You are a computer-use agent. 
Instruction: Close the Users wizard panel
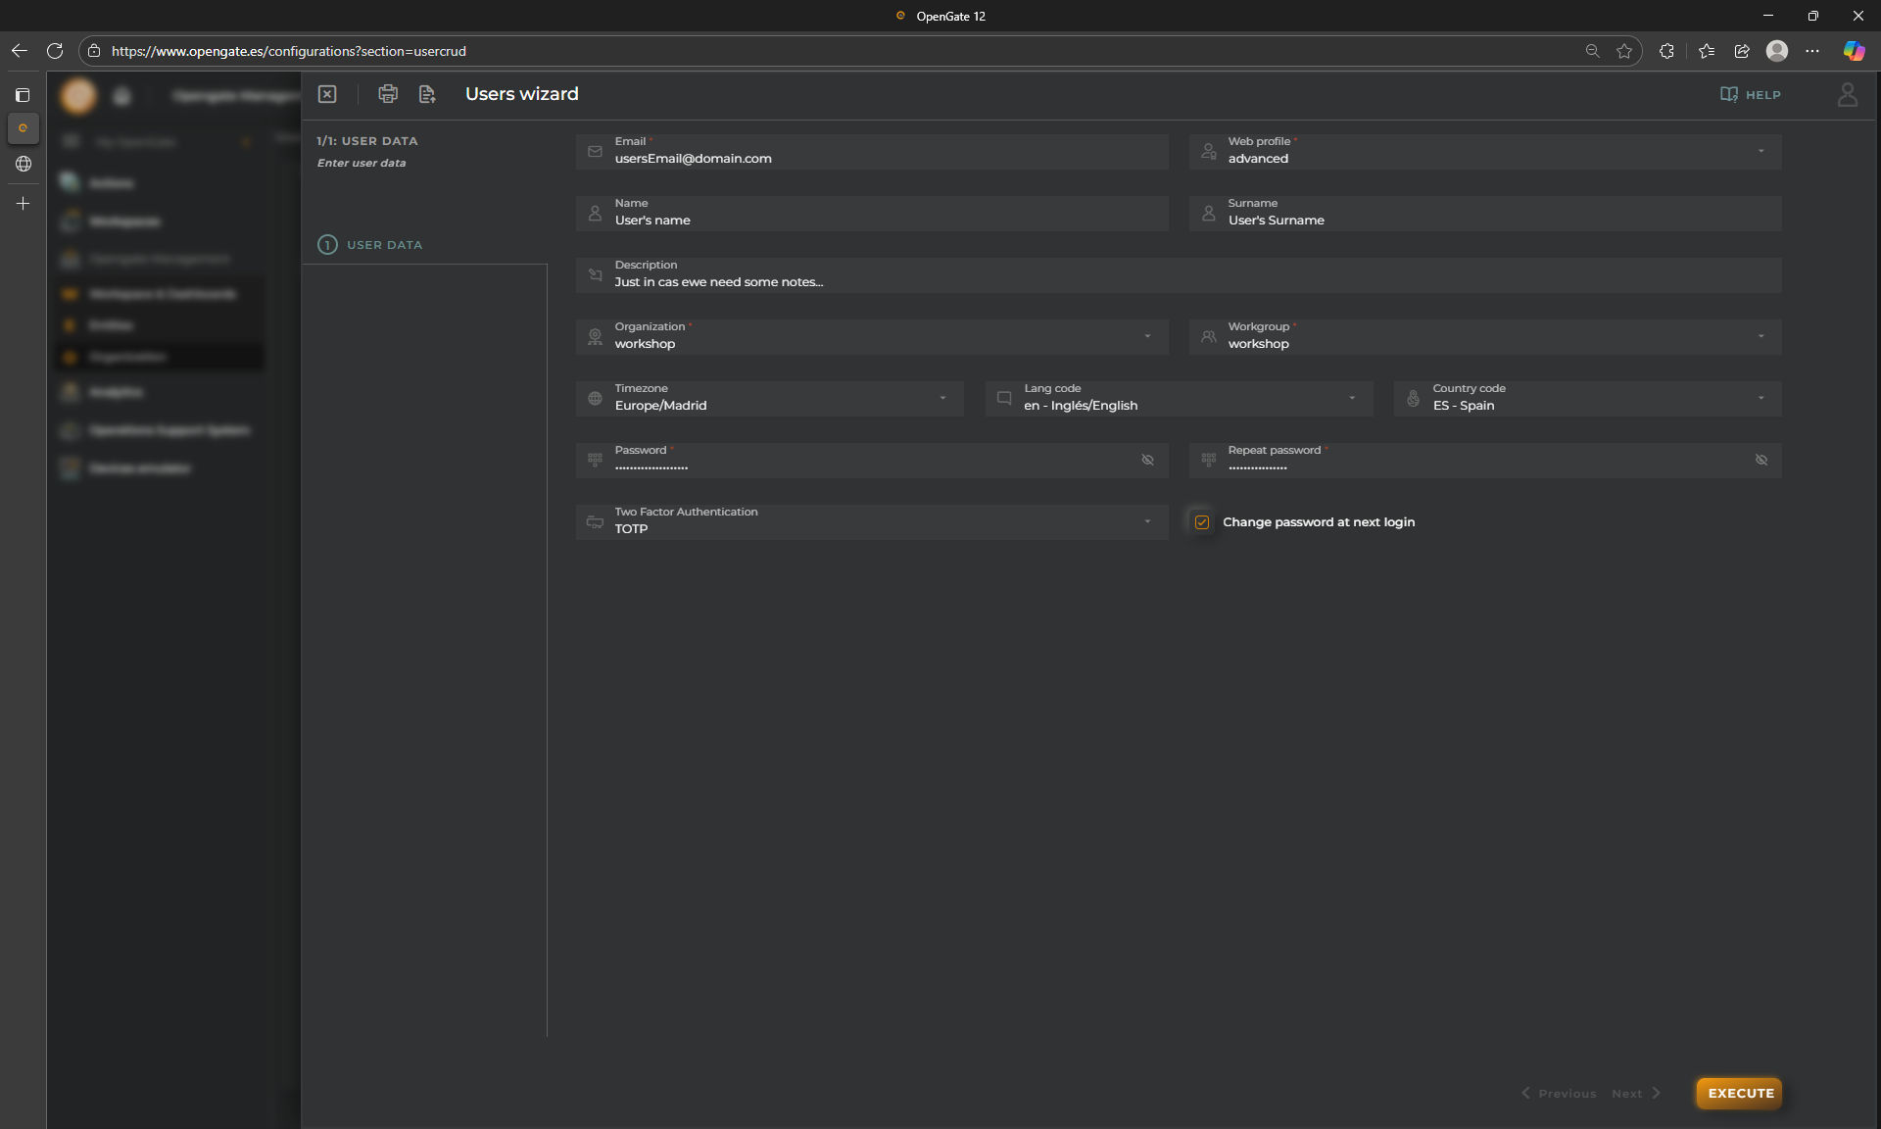pyautogui.click(x=327, y=94)
